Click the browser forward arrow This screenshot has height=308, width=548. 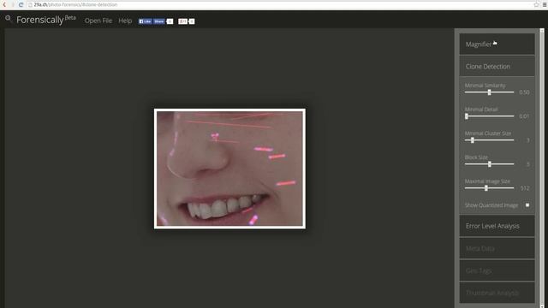tap(13, 4)
